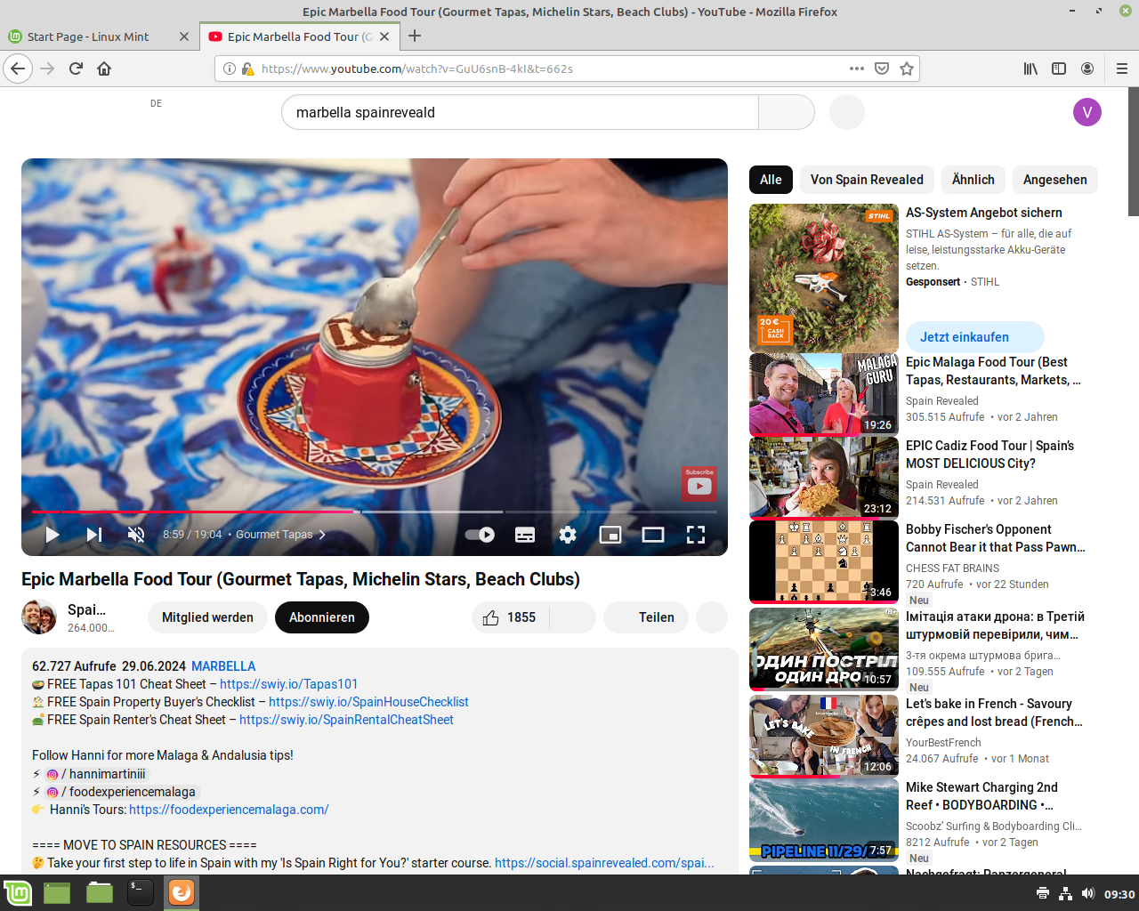Open the Tapas101 cheat sheet link
Screen dimensions: 1139x911
(288, 684)
